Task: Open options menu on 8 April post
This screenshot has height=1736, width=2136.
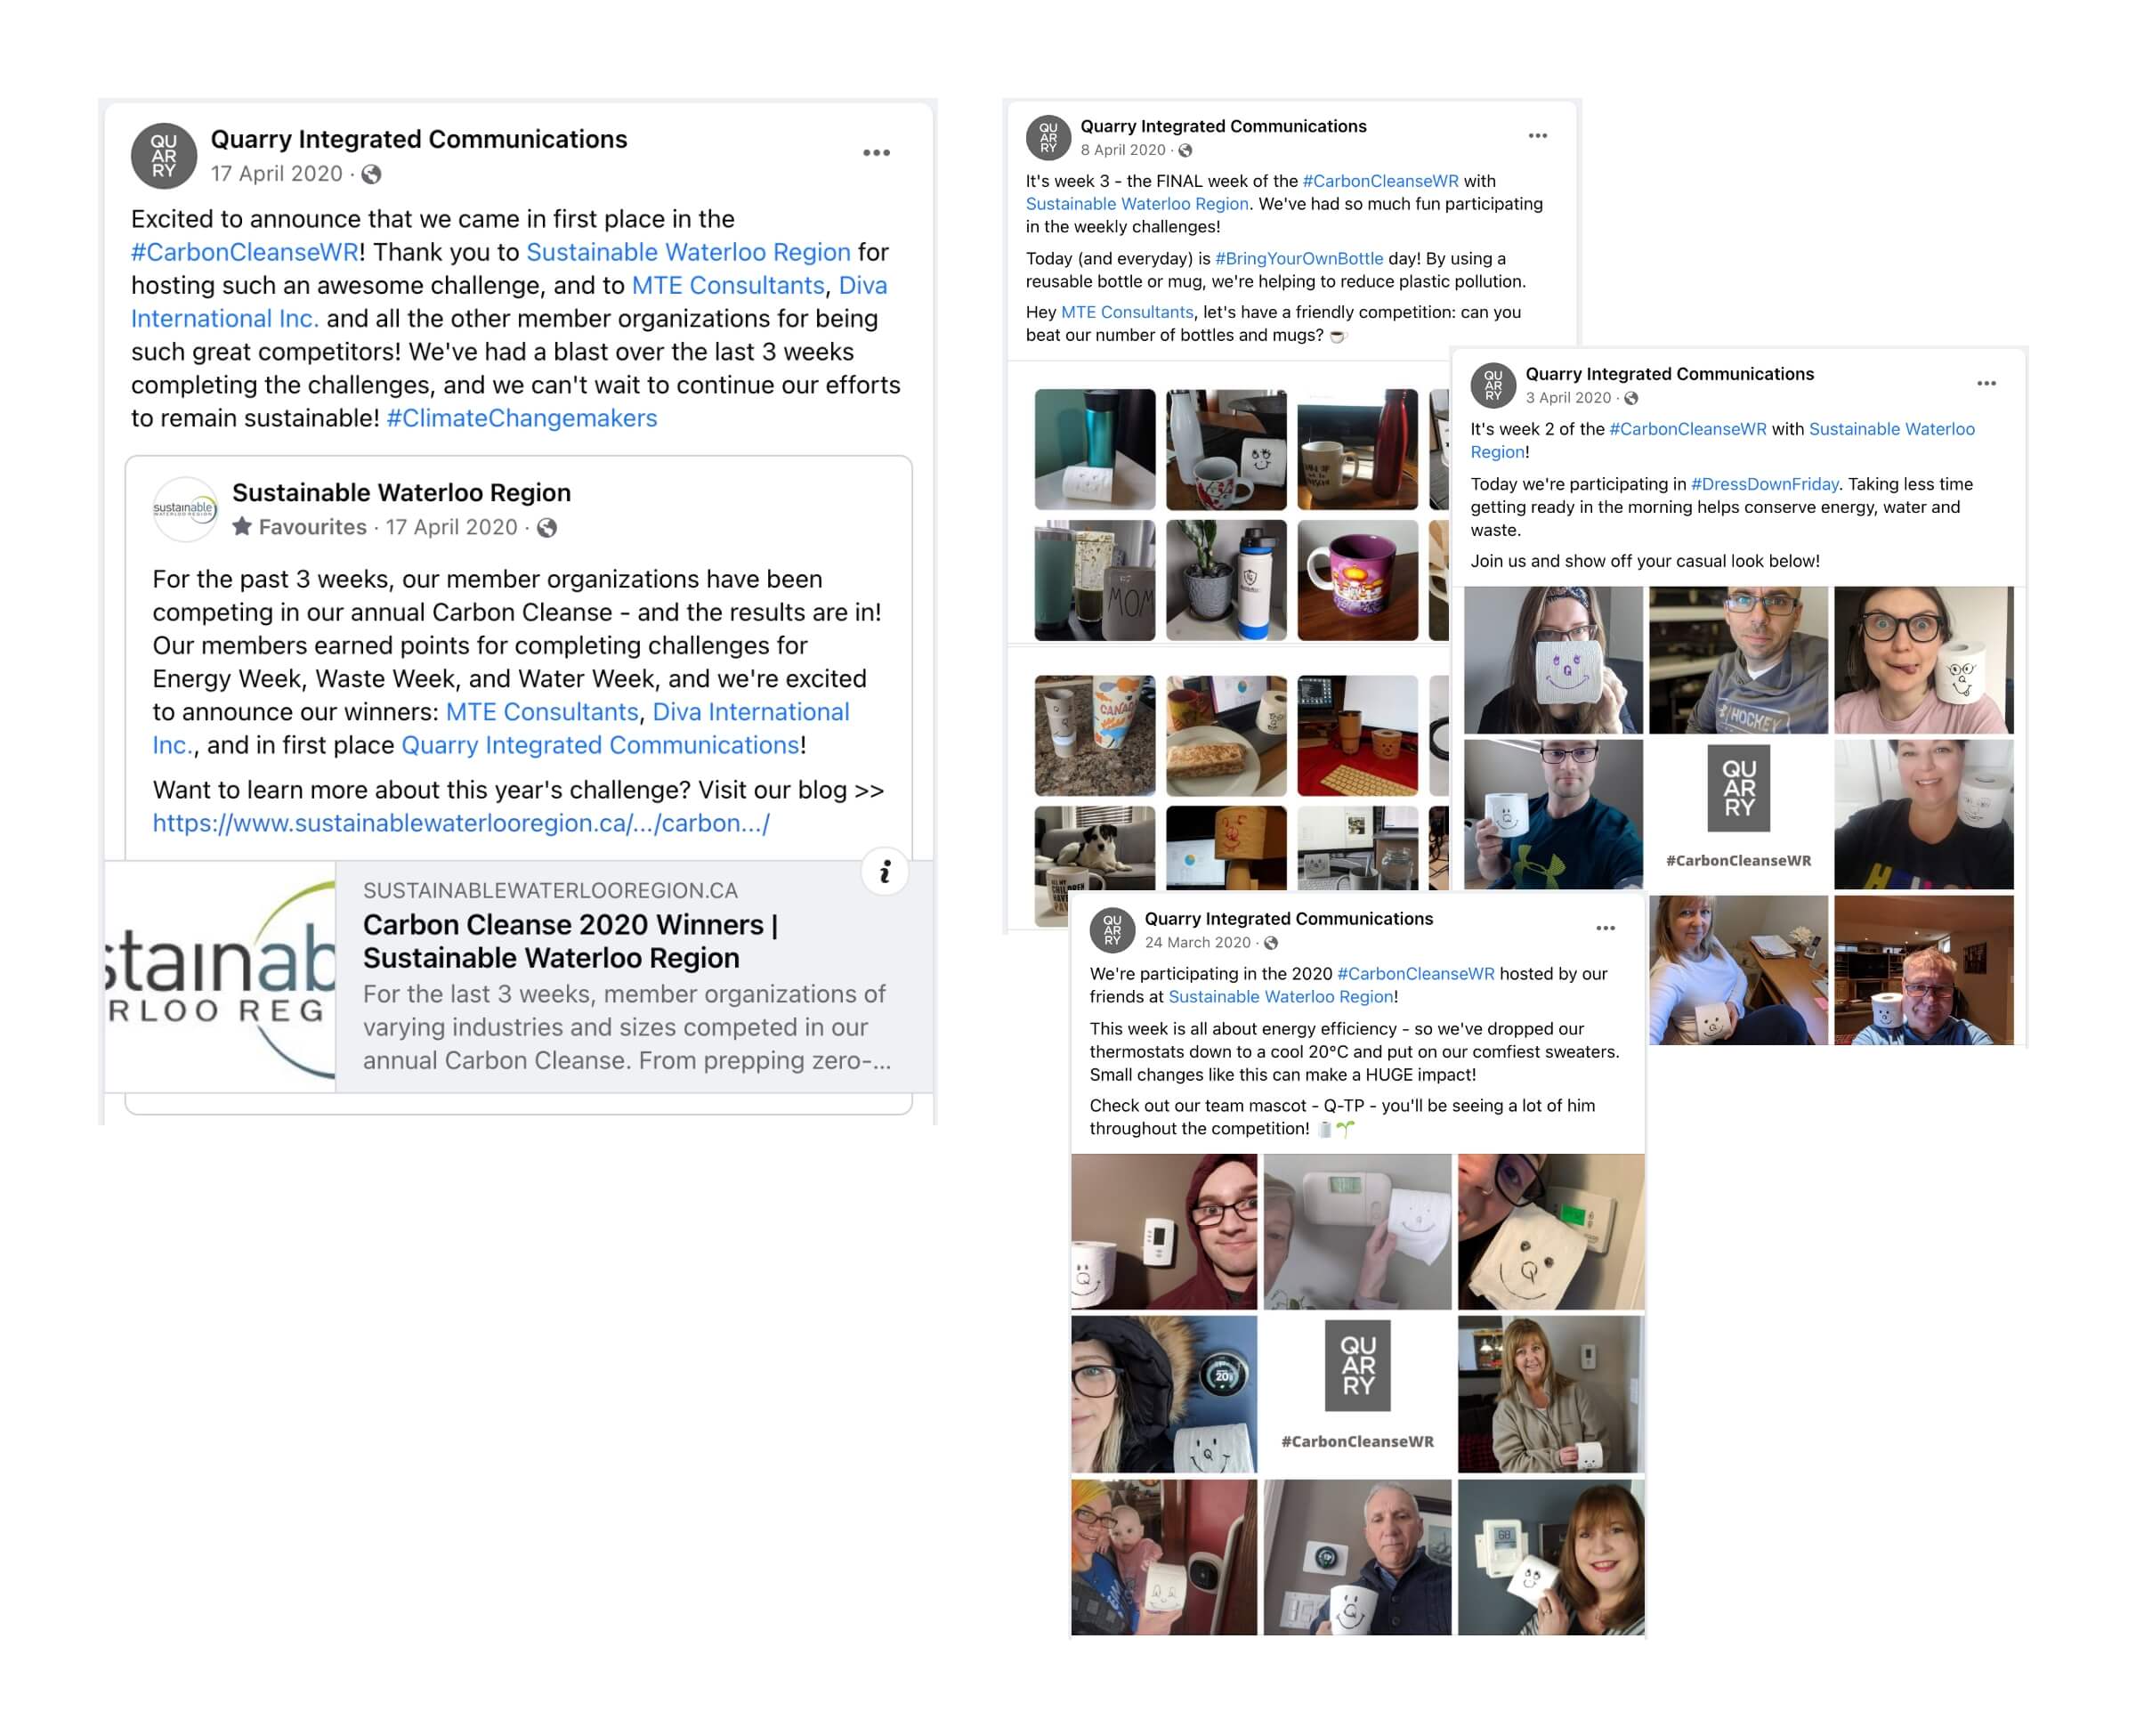Action: pyautogui.click(x=1537, y=136)
